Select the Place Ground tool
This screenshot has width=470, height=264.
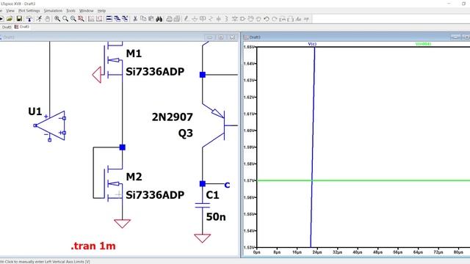pos(195,19)
